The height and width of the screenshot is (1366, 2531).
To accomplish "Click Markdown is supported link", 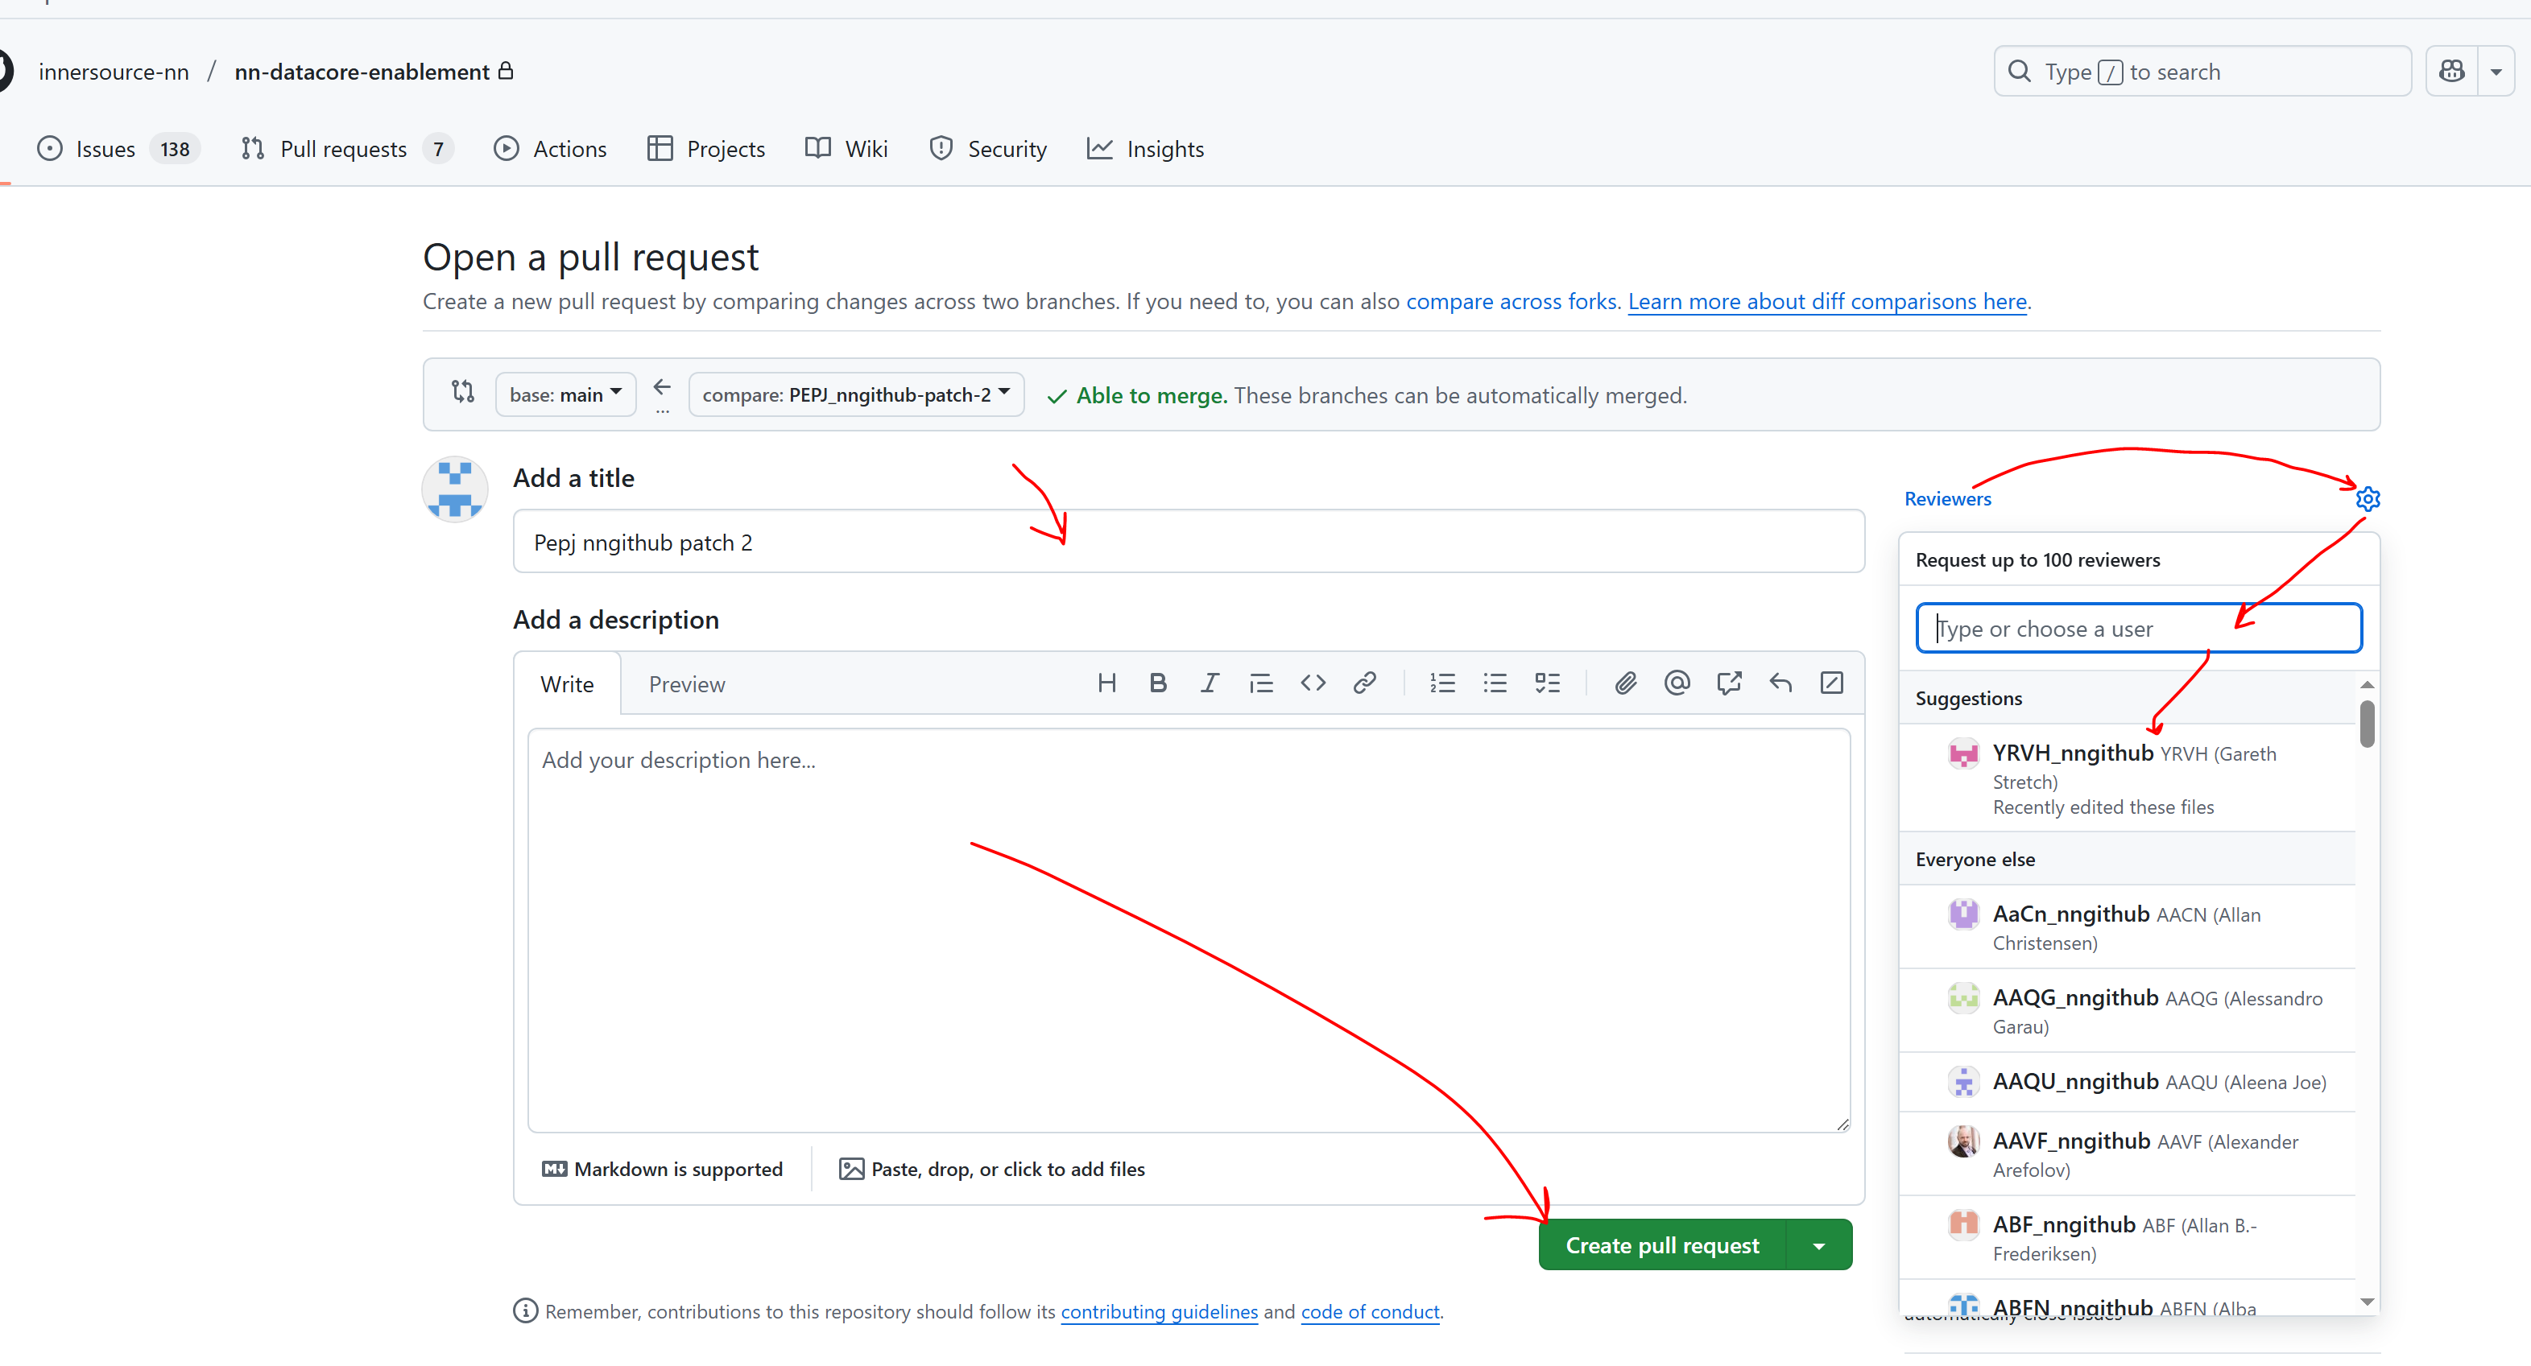I will click(662, 1170).
